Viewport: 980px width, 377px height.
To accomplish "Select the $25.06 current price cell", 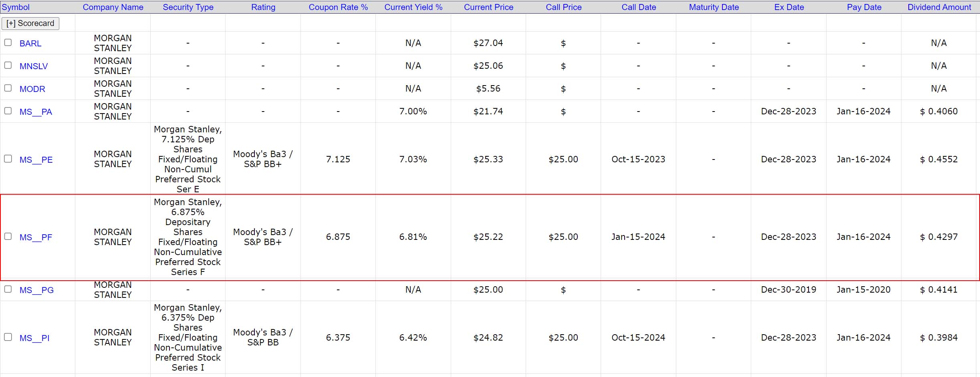I will point(488,66).
